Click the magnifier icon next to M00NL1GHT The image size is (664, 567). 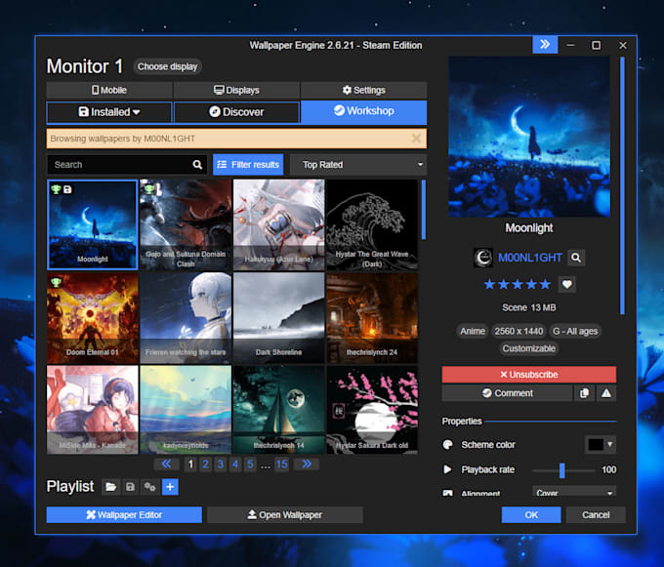[576, 258]
